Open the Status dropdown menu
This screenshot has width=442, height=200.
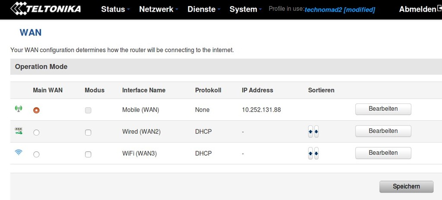[x=116, y=9]
